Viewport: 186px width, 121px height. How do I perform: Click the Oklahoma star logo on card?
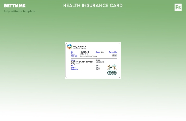[x=70, y=47]
